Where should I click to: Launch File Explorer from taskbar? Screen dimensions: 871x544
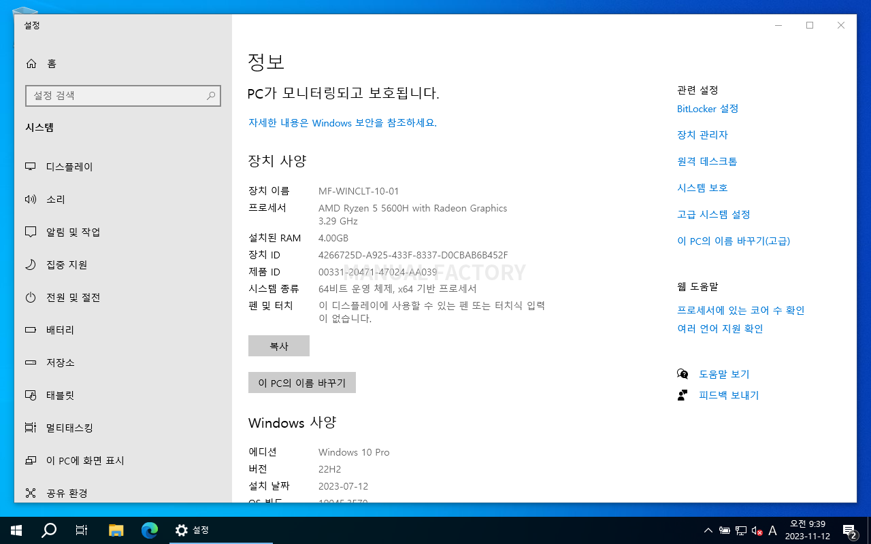click(116, 530)
